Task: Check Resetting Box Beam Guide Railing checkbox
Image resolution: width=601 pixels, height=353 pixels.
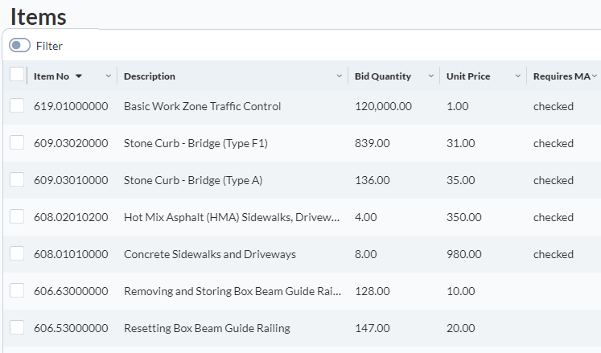Action: tap(17, 328)
